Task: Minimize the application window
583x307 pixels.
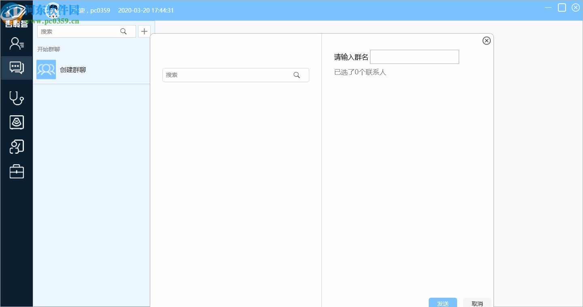Action: [x=548, y=8]
